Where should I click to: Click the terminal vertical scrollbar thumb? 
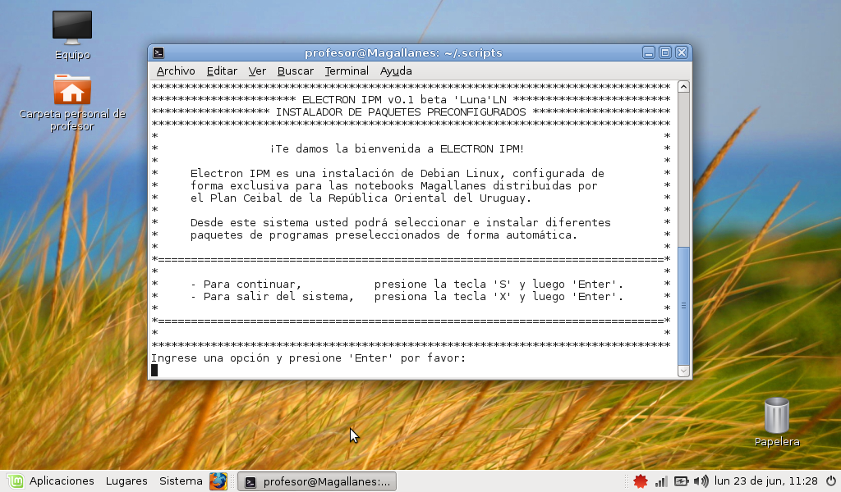(x=683, y=306)
